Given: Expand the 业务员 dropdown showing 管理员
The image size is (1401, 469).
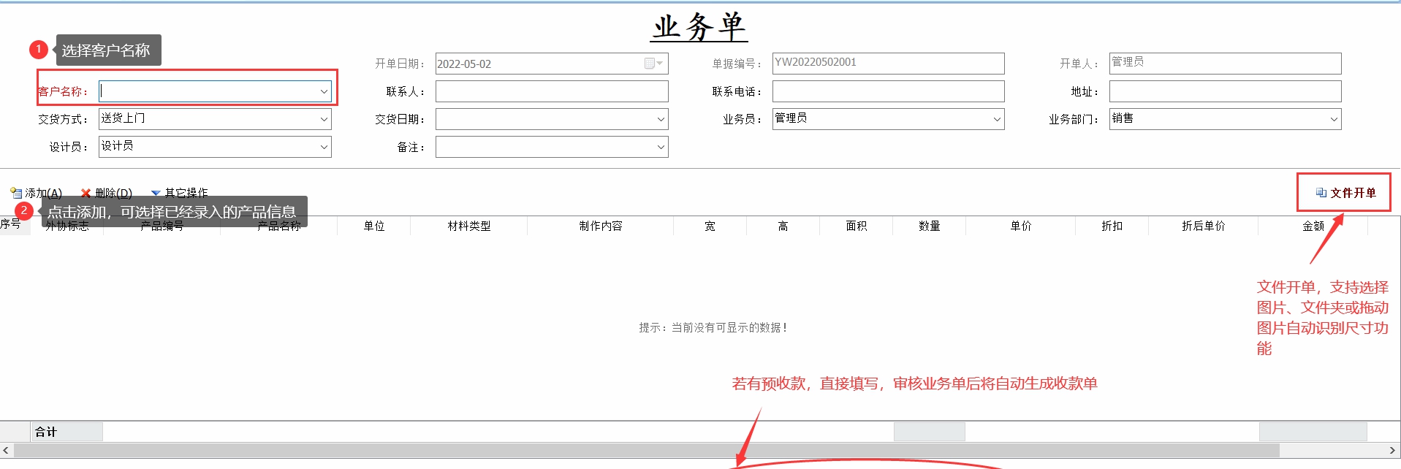Looking at the screenshot, I should (x=997, y=119).
